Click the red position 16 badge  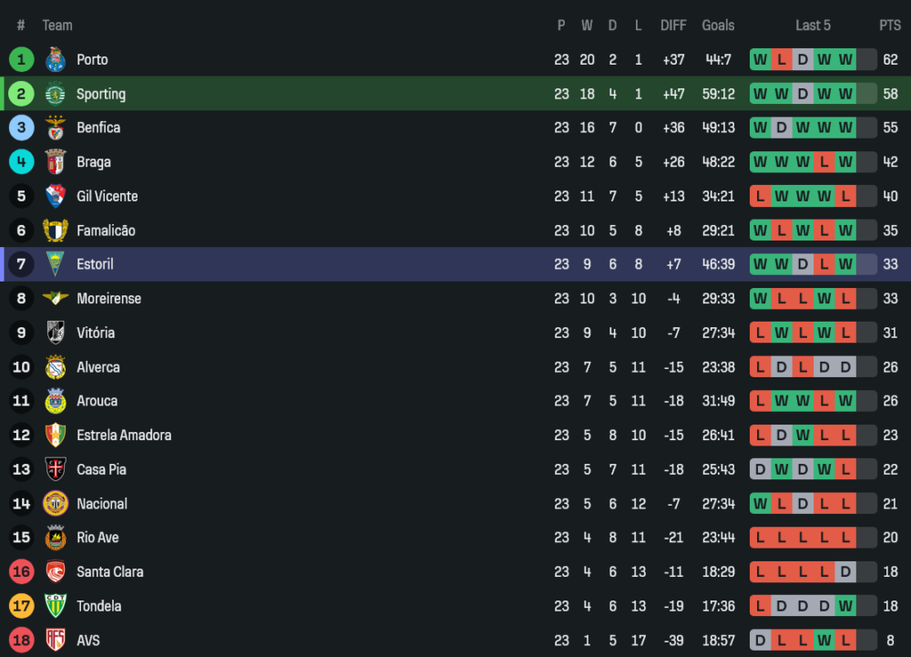click(22, 572)
